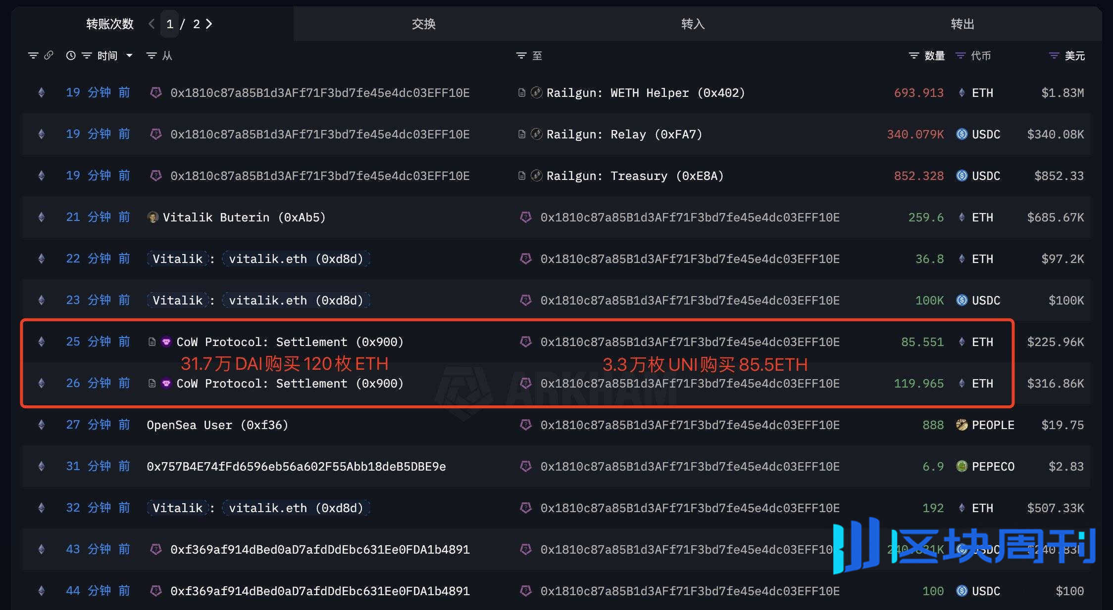Click the current page number 1 field

[169, 24]
